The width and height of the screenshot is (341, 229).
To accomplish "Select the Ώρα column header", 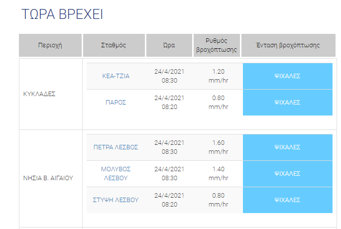I will [169, 45].
